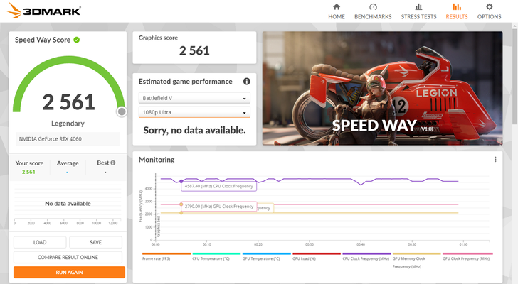Open the Options tab
The width and height of the screenshot is (518, 284).
click(489, 11)
